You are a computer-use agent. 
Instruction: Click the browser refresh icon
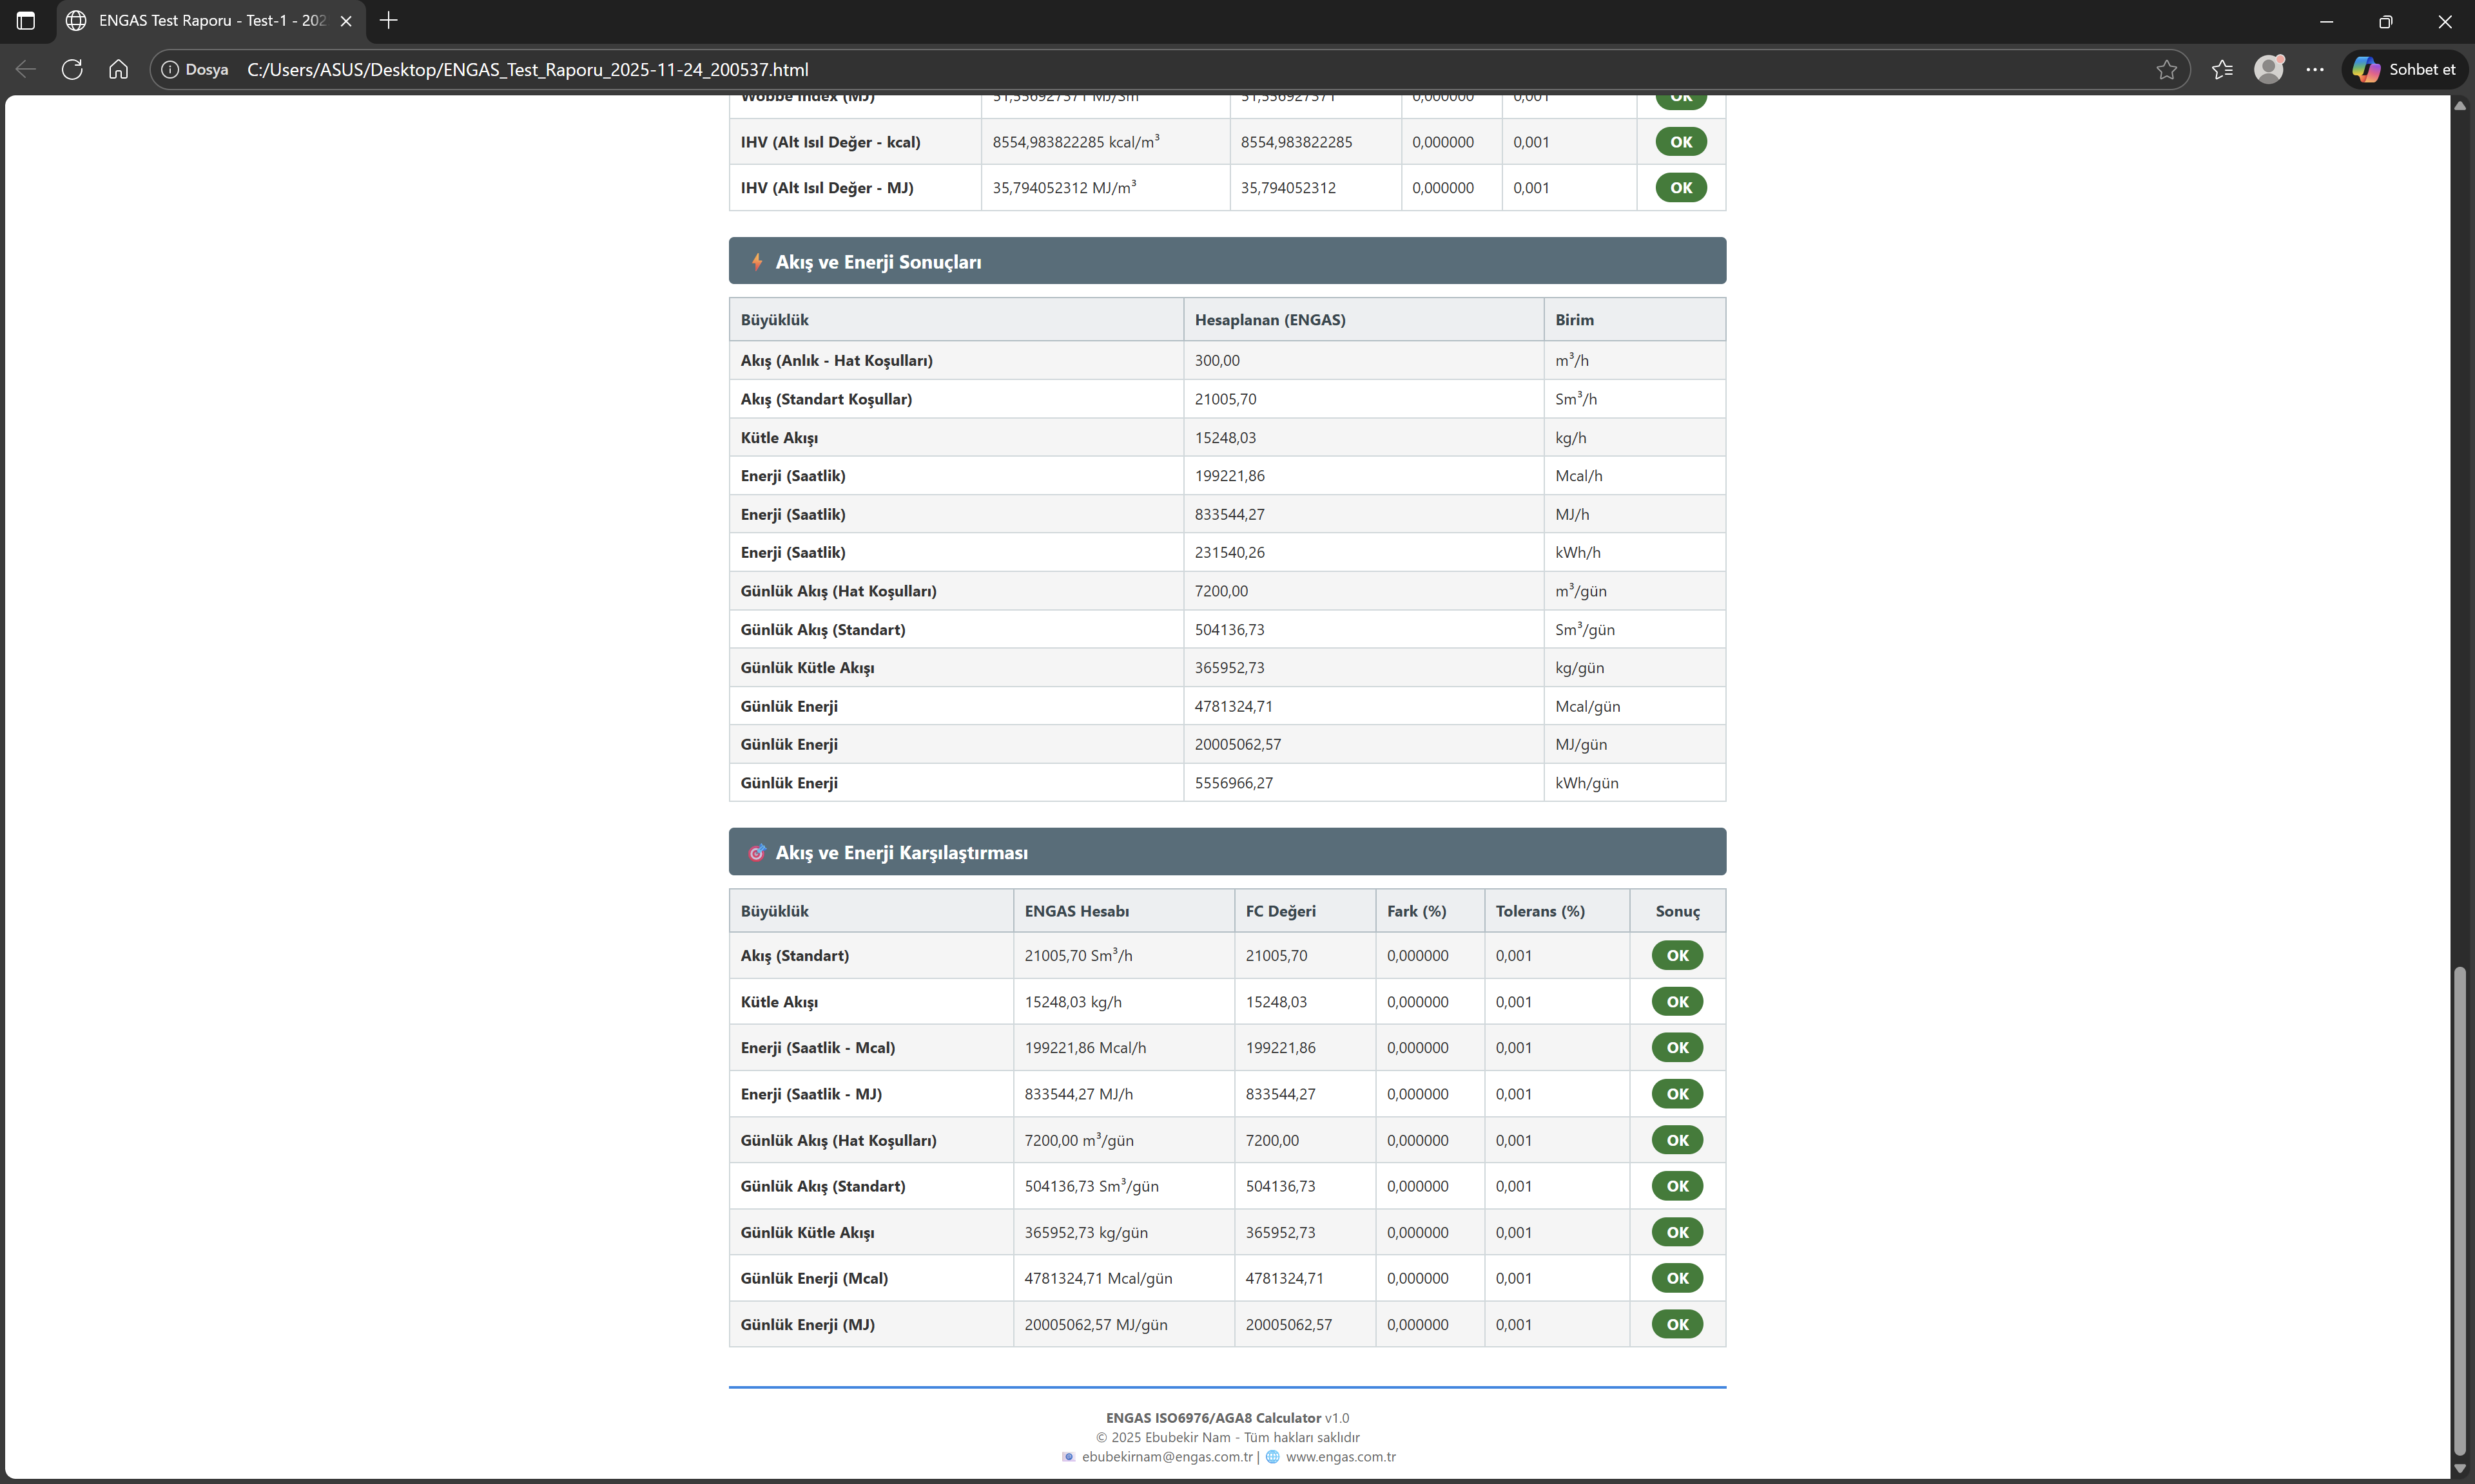72,69
